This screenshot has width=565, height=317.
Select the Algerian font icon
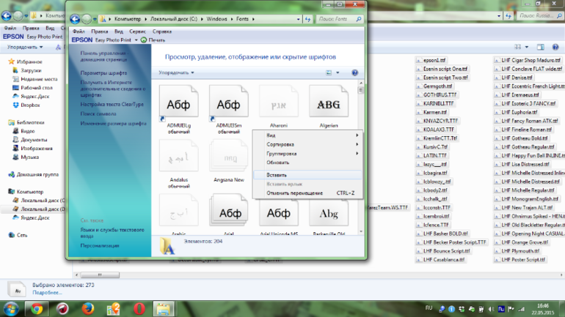coord(329,104)
